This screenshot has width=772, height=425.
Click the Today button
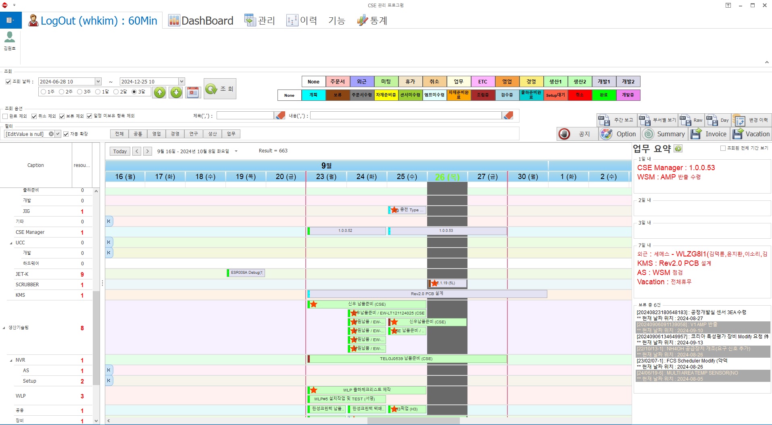click(x=120, y=151)
